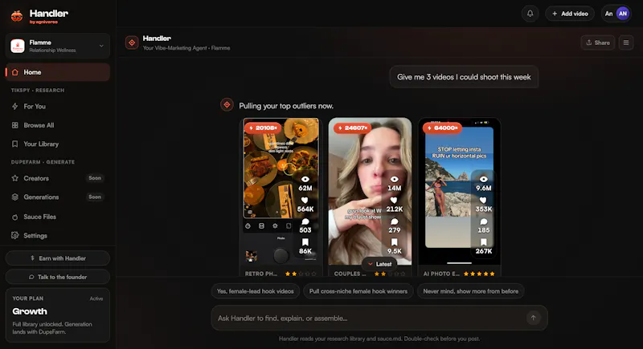Click the 86K saves bookmark icon
The width and height of the screenshot is (643, 349).
pyautogui.click(x=305, y=242)
